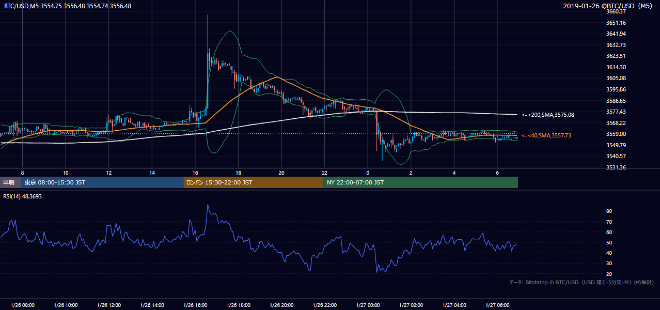Click the 3577.43 price axis label

[616, 112]
